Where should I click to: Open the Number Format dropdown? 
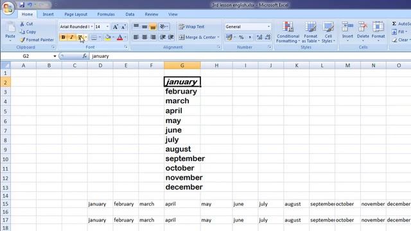(x=268, y=27)
